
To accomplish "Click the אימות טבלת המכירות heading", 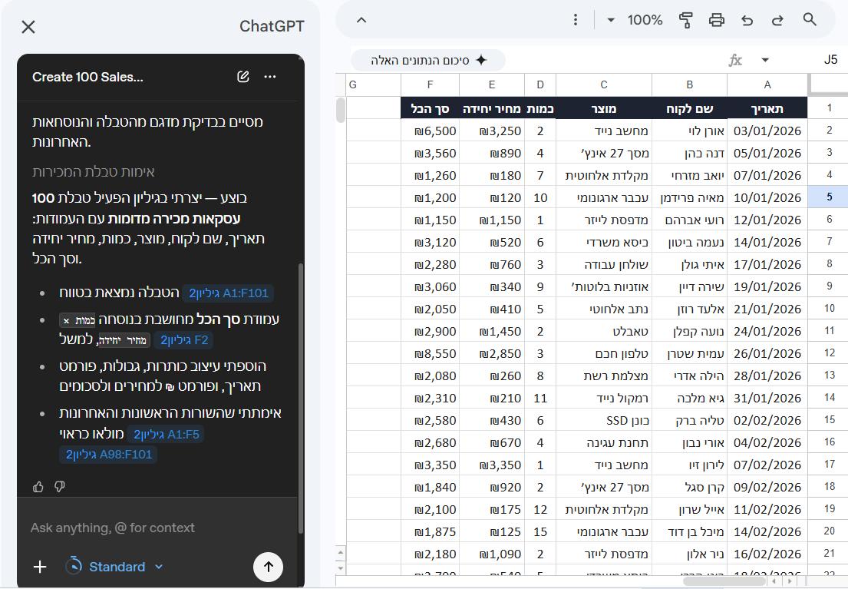I will click(93, 171).
